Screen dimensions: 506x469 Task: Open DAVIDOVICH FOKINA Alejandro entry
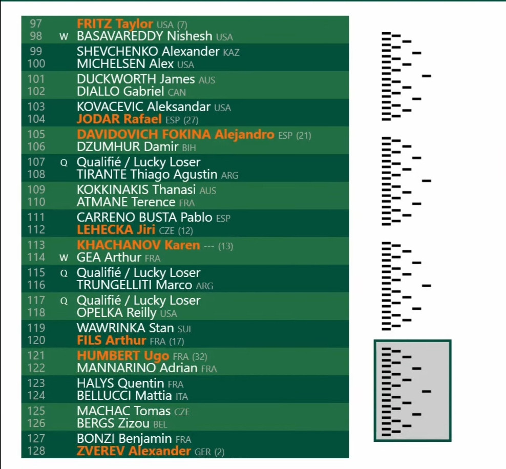tap(176, 135)
